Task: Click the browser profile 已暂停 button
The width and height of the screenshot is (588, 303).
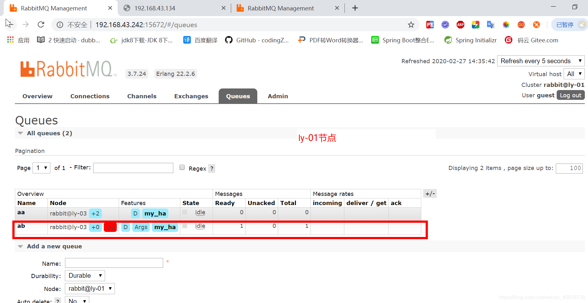Action: (x=569, y=25)
